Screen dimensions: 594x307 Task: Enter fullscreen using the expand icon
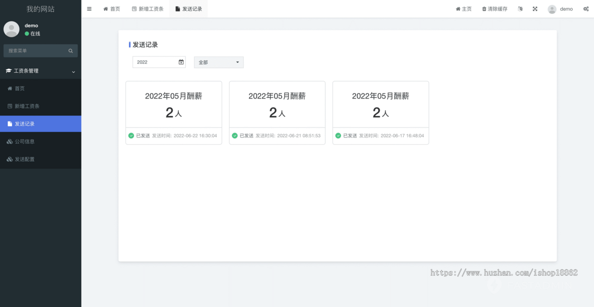535,8
